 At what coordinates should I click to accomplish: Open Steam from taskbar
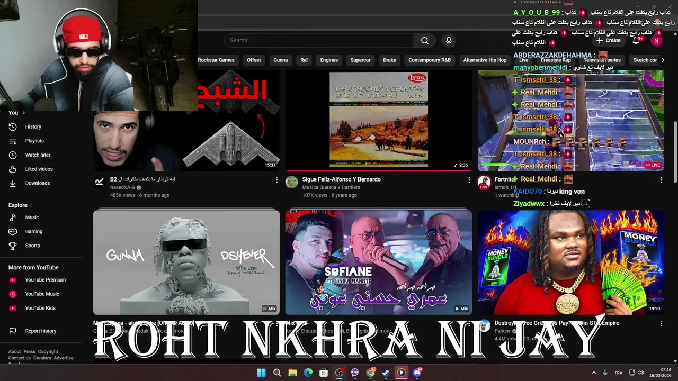(x=386, y=373)
